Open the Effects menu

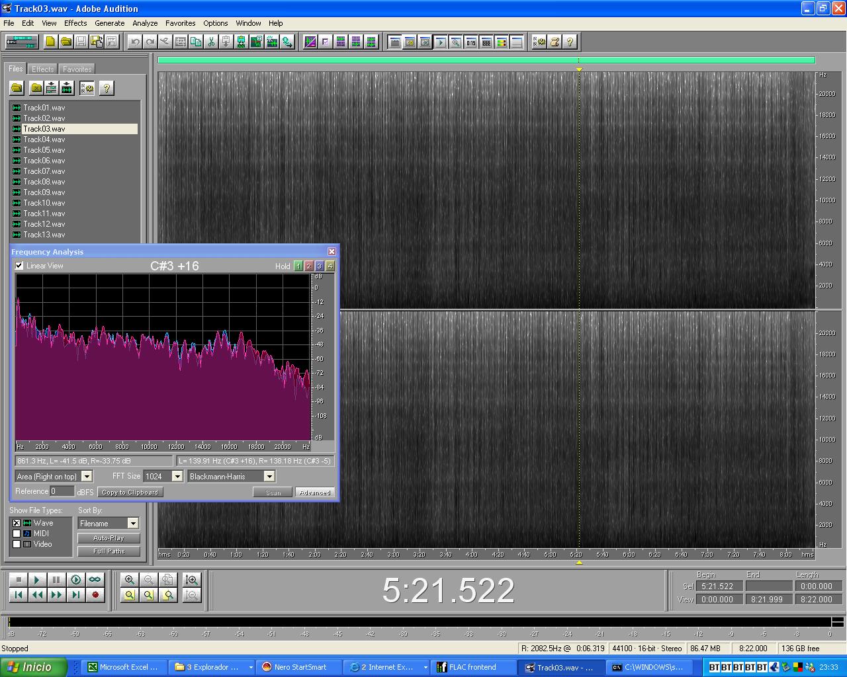[x=75, y=23]
